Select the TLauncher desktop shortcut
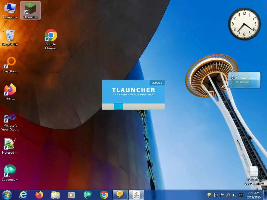This screenshot has height=200, width=267. click(x=31, y=10)
